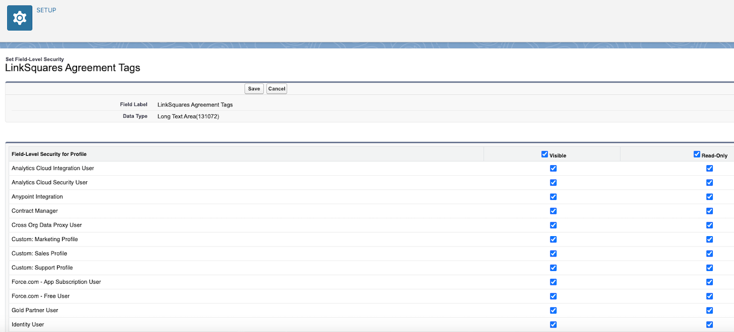734x332 pixels.
Task: Toggle the Read-Only header select-all checkbox
Action: 697,155
